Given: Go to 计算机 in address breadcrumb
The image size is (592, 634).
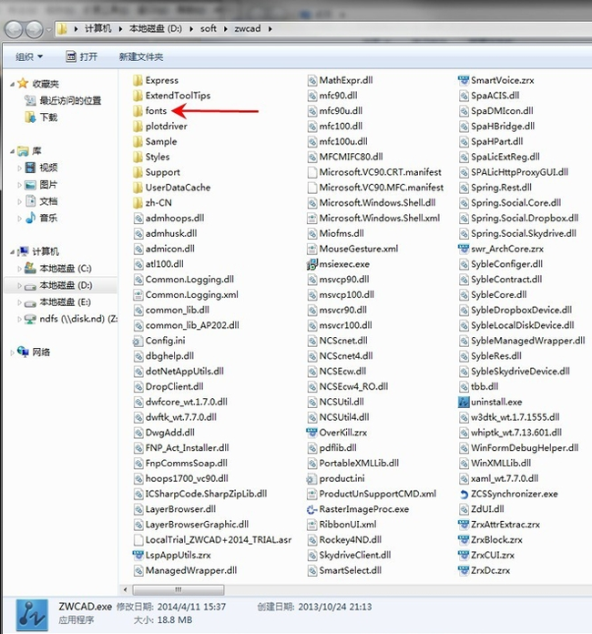Looking at the screenshot, I should pyautogui.click(x=97, y=29).
